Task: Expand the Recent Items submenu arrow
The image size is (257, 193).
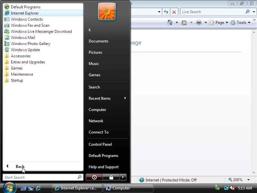Action: [125, 98]
